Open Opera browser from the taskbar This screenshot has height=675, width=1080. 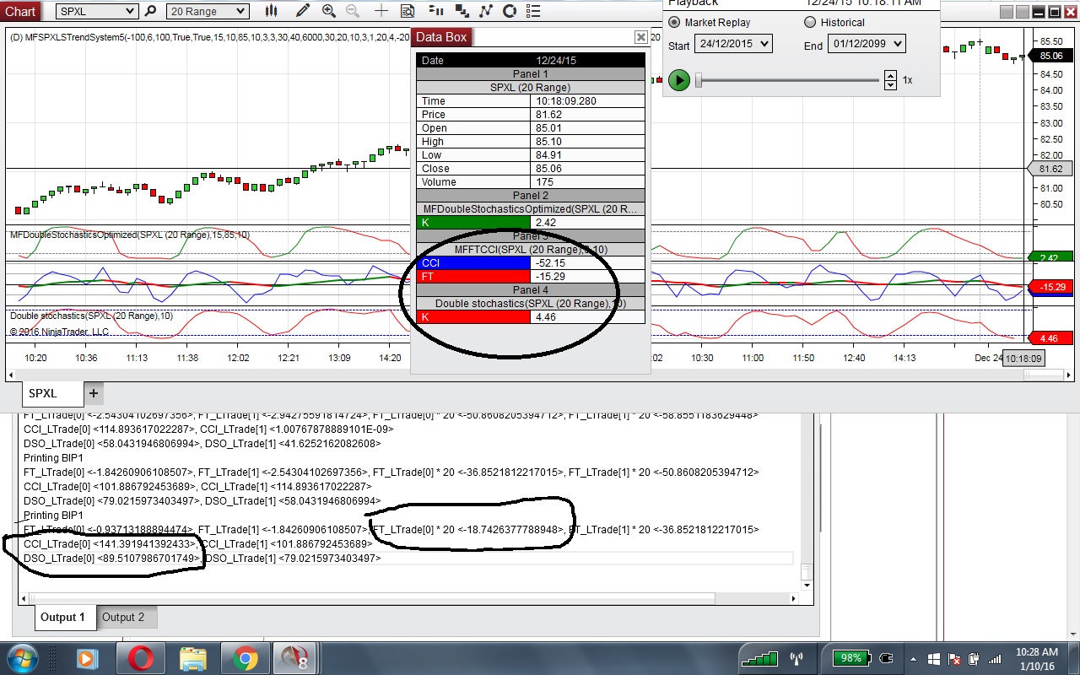click(x=140, y=658)
